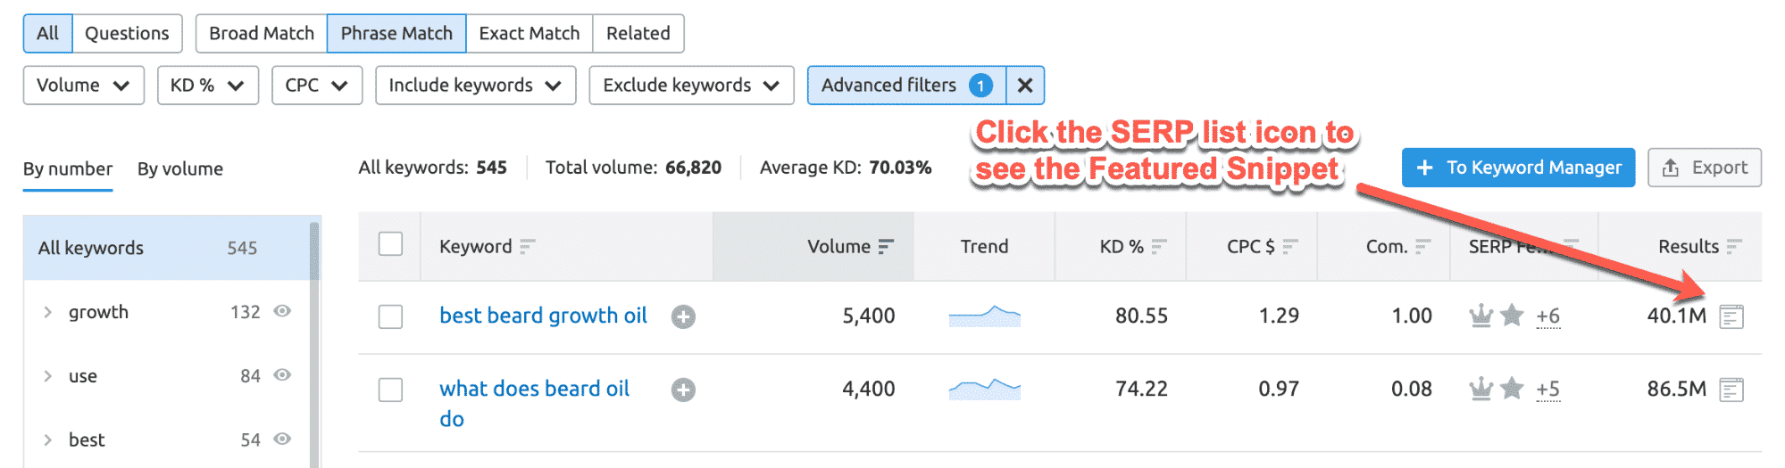Open the Include keywords dropdown
This screenshot has width=1785, height=468.
pos(475,86)
